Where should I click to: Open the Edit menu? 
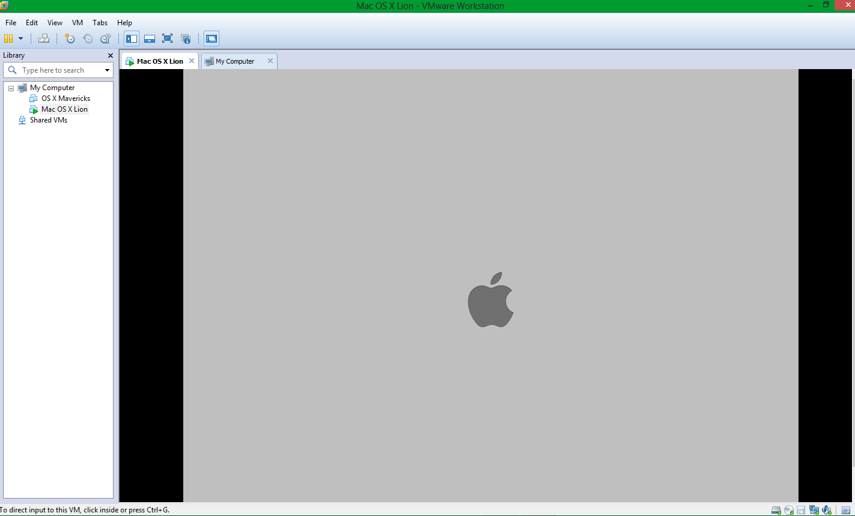(x=32, y=23)
